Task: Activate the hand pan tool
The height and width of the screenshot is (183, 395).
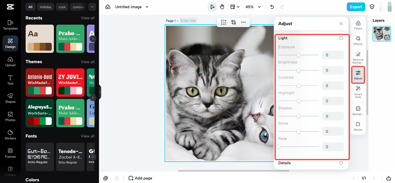Action: point(222,7)
